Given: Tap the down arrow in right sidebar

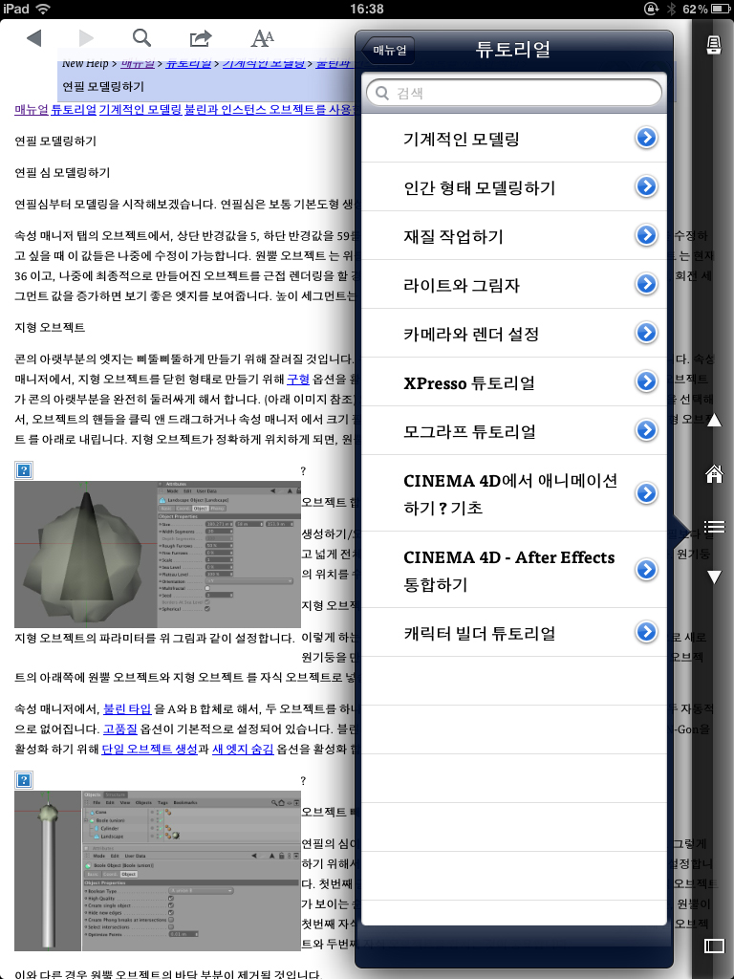Looking at the screenshot, I should (713, 577).
